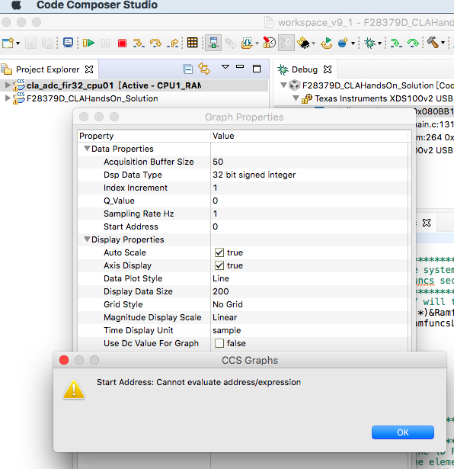Click the green Debug bug icon

(369, 43)
